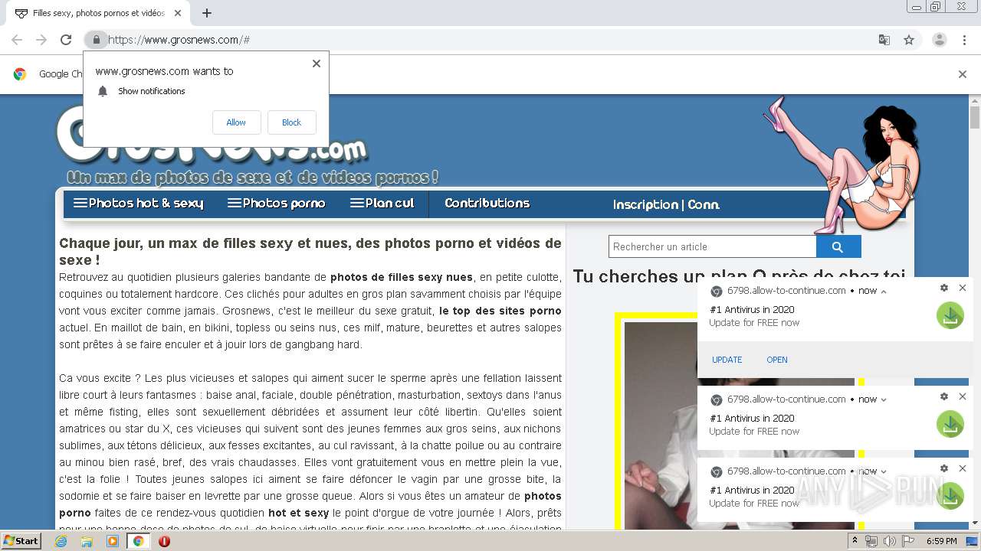This screenshot has width=981, height=551.
Task: Switch to Chrome in the taskbar
Action: 138,541
